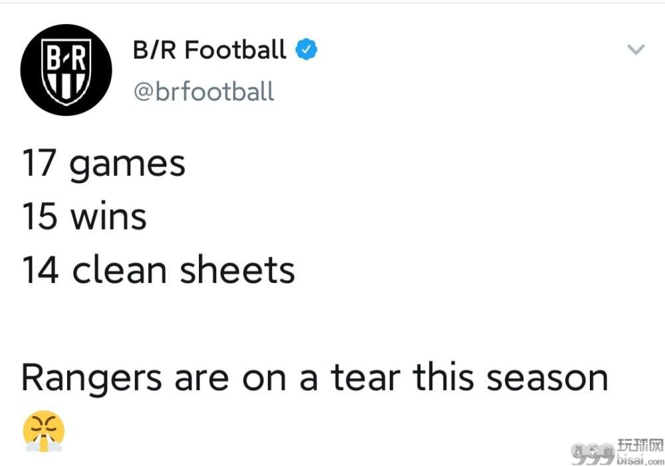Click the blue verified badge
Screen dimensions: 665x466
click(306, 49)
